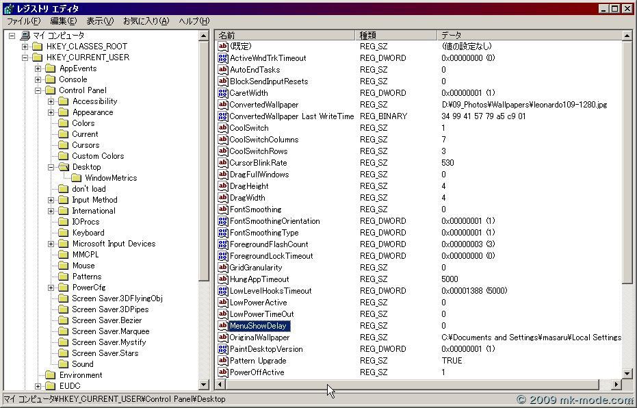The width and height of the screenshot is (637, 408).
Task: Expand the PowerCfg key
Action: tap(51, 288)
